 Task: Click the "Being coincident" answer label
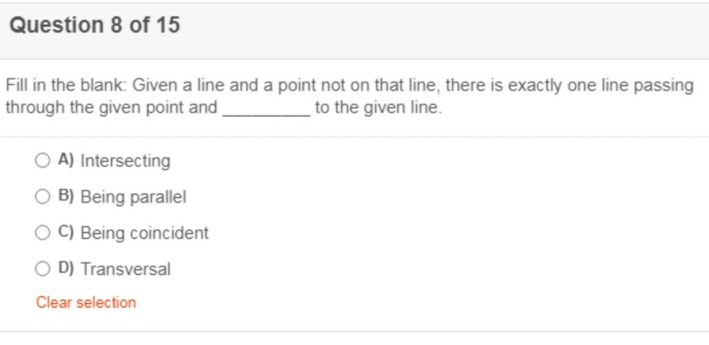pyautogui.click(x=145, y=233)
